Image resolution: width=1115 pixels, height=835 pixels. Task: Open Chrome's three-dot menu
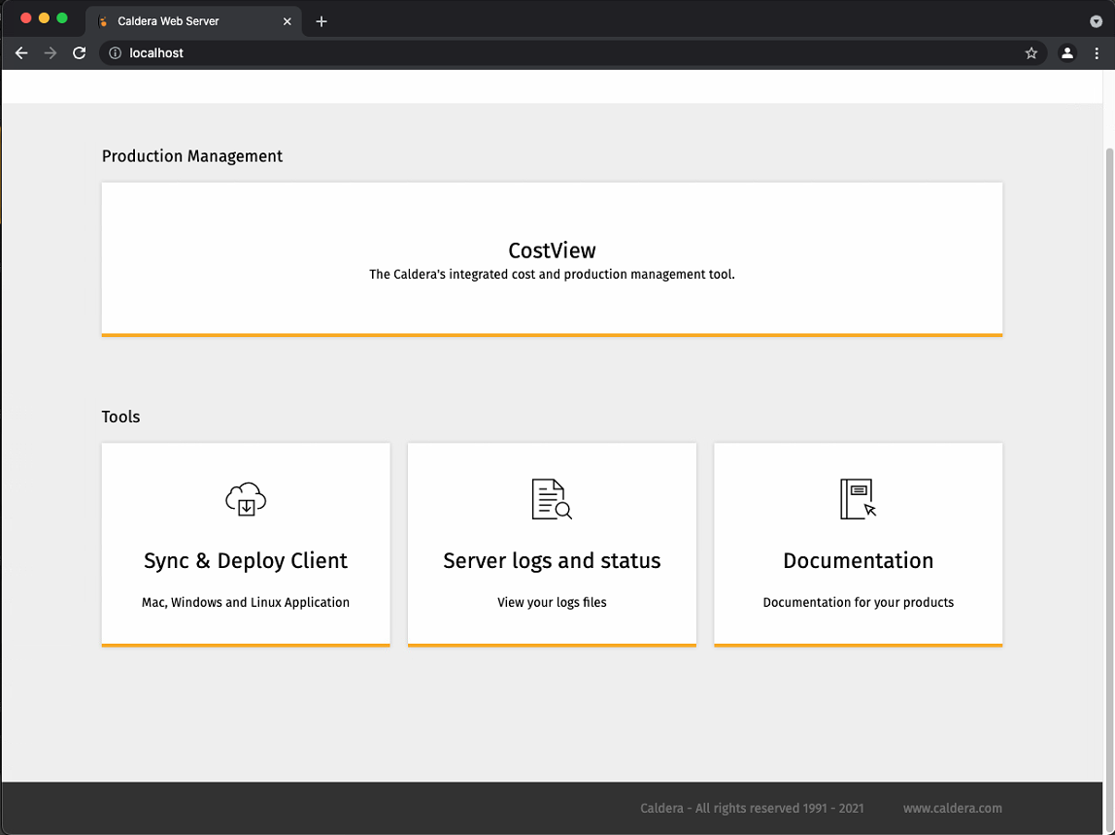1097,53
